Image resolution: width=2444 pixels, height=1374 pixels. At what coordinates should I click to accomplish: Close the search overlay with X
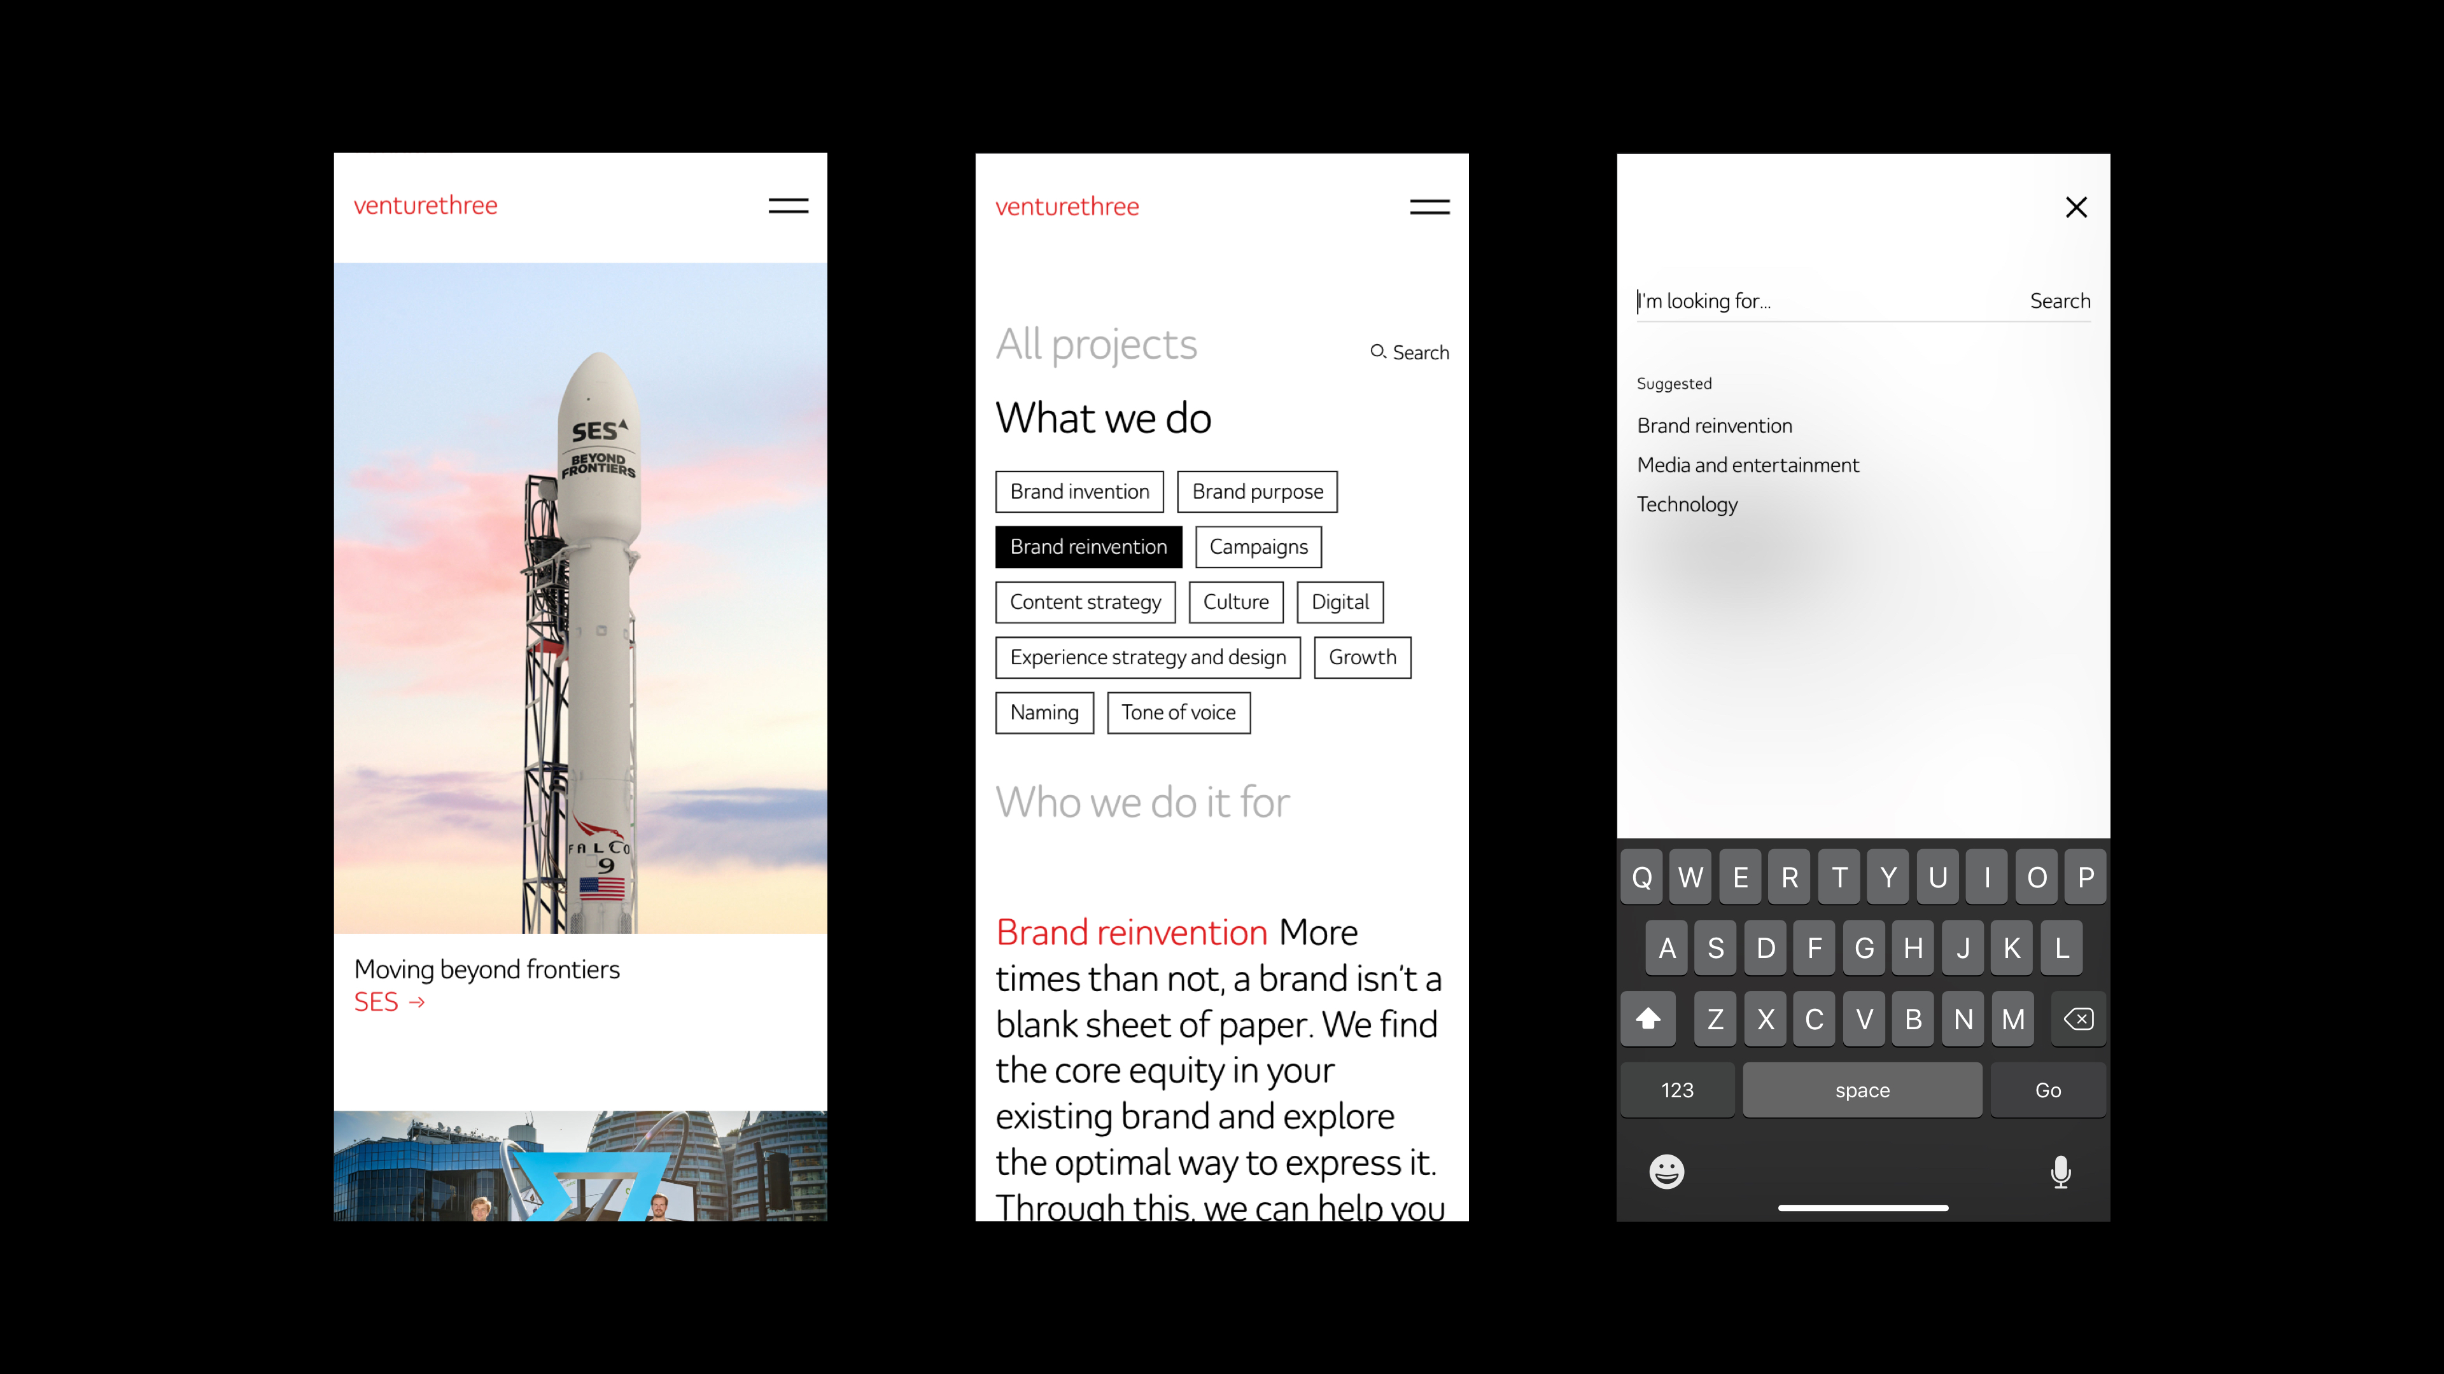pyautogui.click(x=2076, y=207)
